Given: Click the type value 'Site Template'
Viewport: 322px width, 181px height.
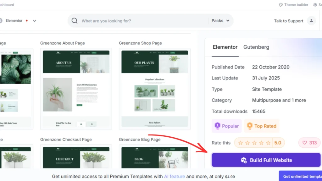Looking at the screenshot, I should tap(267, 89).
